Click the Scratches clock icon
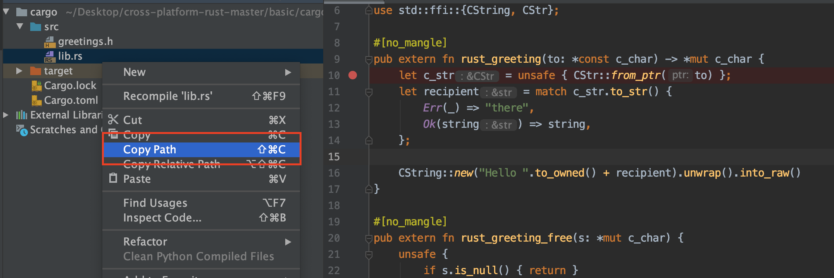The height and width of the screenshot is (278, 834). [22, 130]
